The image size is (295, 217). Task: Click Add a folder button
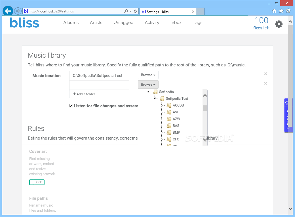point(84,94)
